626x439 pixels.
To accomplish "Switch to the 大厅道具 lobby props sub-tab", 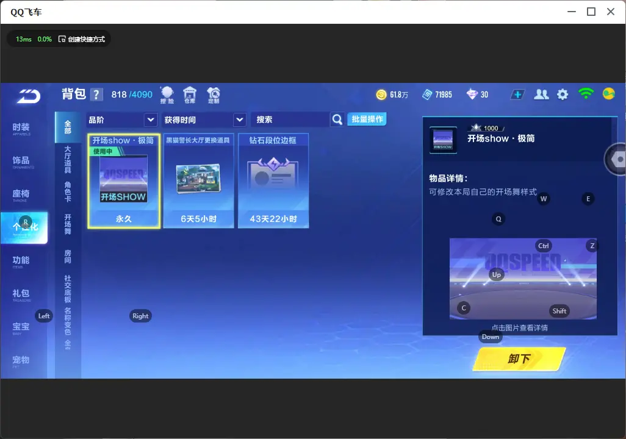I will point(68,159).
